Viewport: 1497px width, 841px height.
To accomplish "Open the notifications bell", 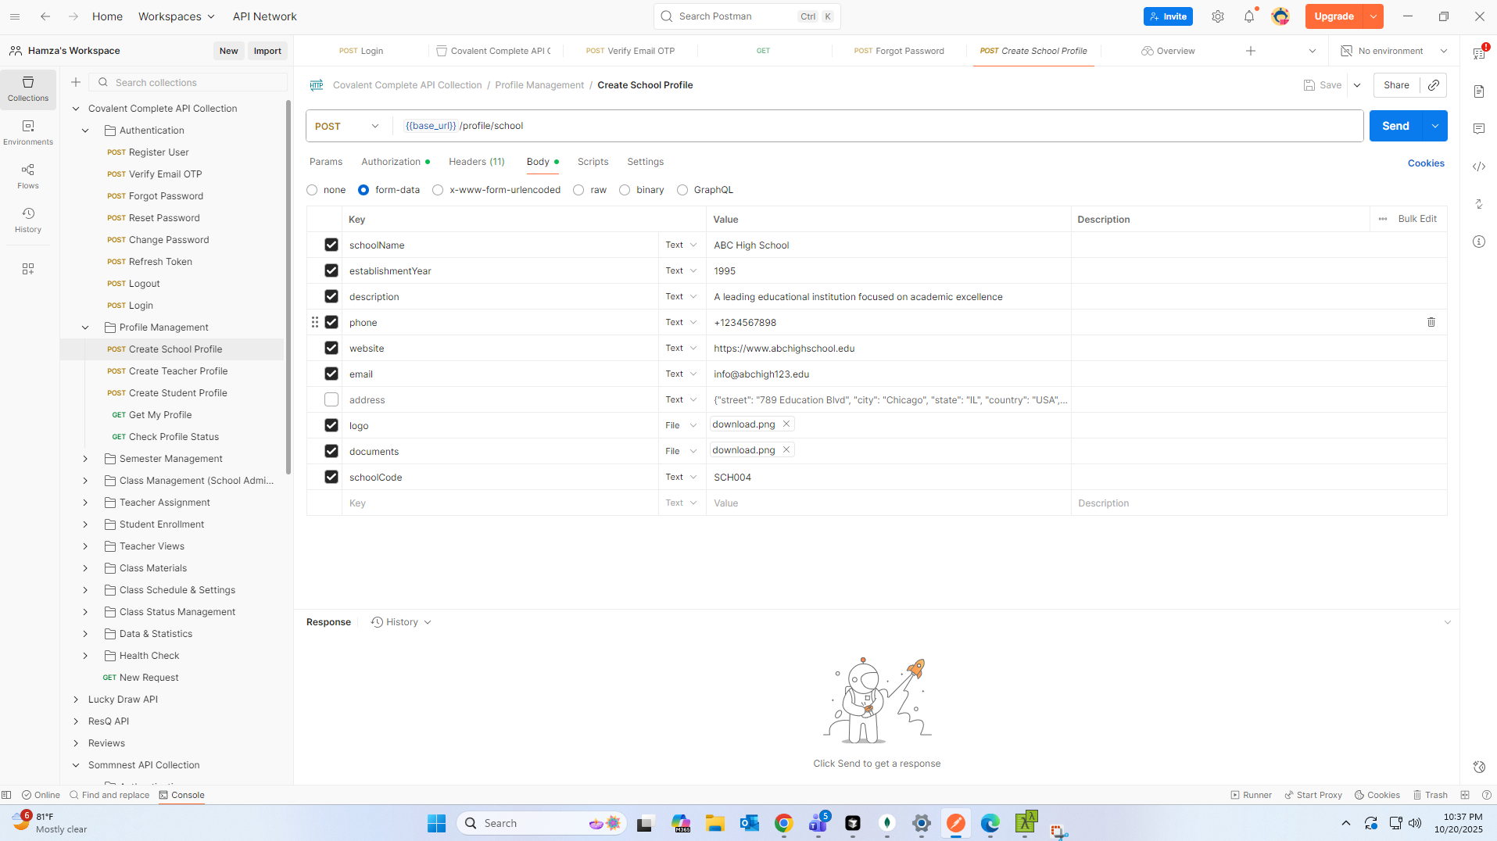I will [x=1249, y=16].
